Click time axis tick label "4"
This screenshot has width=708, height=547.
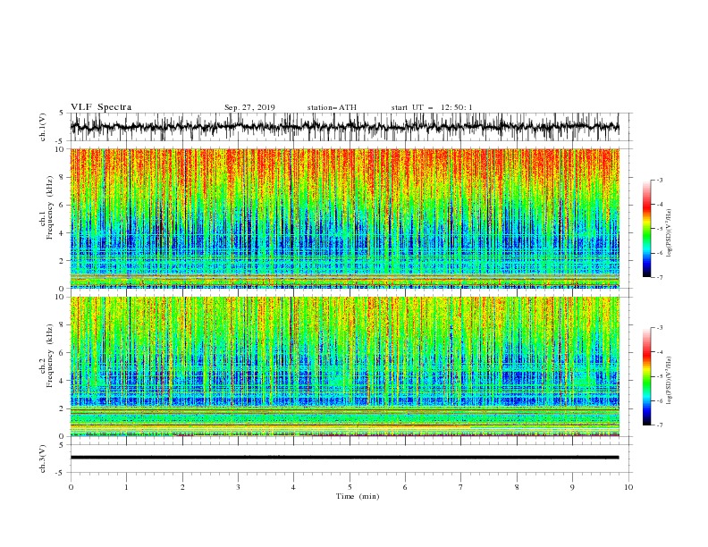coord(293,487)
